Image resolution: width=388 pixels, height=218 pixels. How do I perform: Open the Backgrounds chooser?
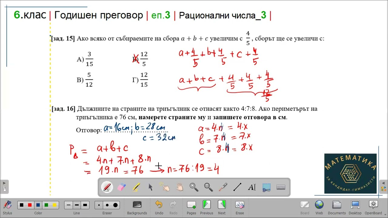pos(137,207)
